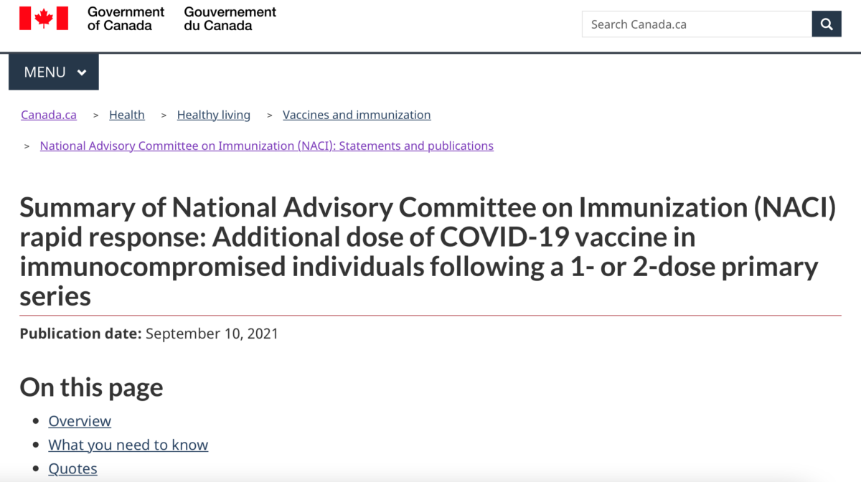The height and width of the screenshot is (482, 861).
Task: Click the breadcrumb arrow before Health
Action: [x=96, y=115]
